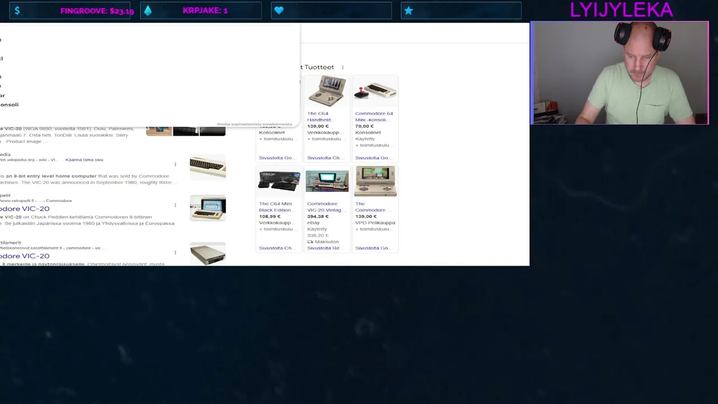Viewport: 718px width, 404px height.
Task: Click the FINGROOVE: $23.19 donation label
Action: click(97, 11)
